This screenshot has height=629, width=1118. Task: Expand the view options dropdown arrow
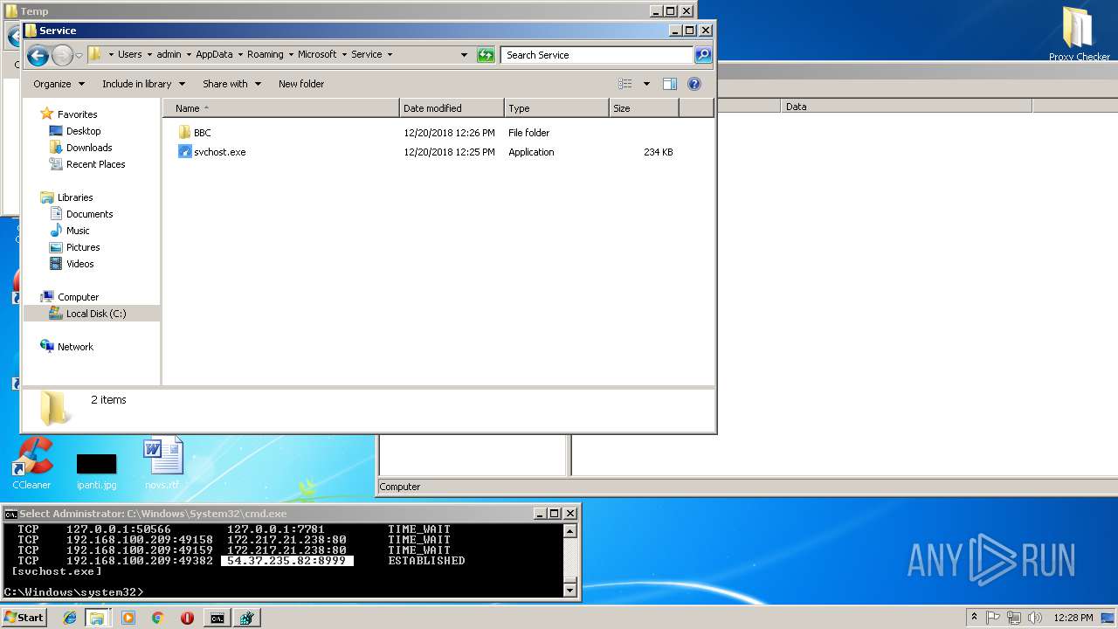(646, 84)
